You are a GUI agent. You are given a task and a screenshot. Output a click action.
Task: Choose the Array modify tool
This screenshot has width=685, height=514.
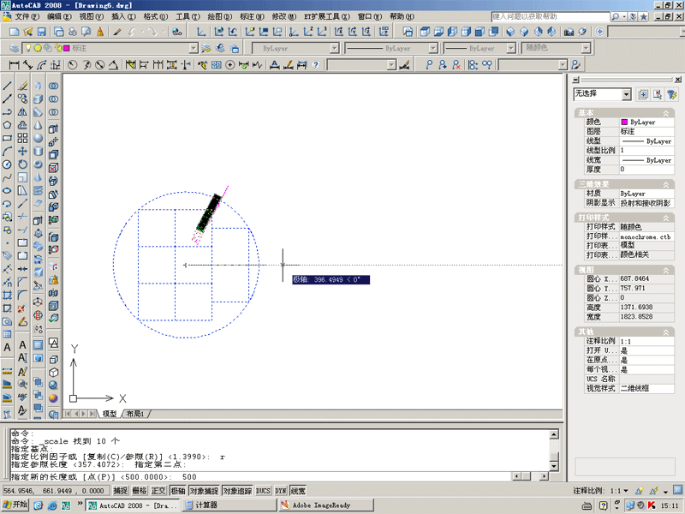(23, 138)
